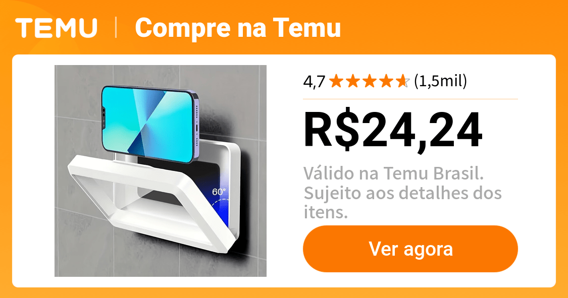This screenshot has height=298, width=568.
Task: Click the 'Ver agora' button
Action: [x=410, y=249]
